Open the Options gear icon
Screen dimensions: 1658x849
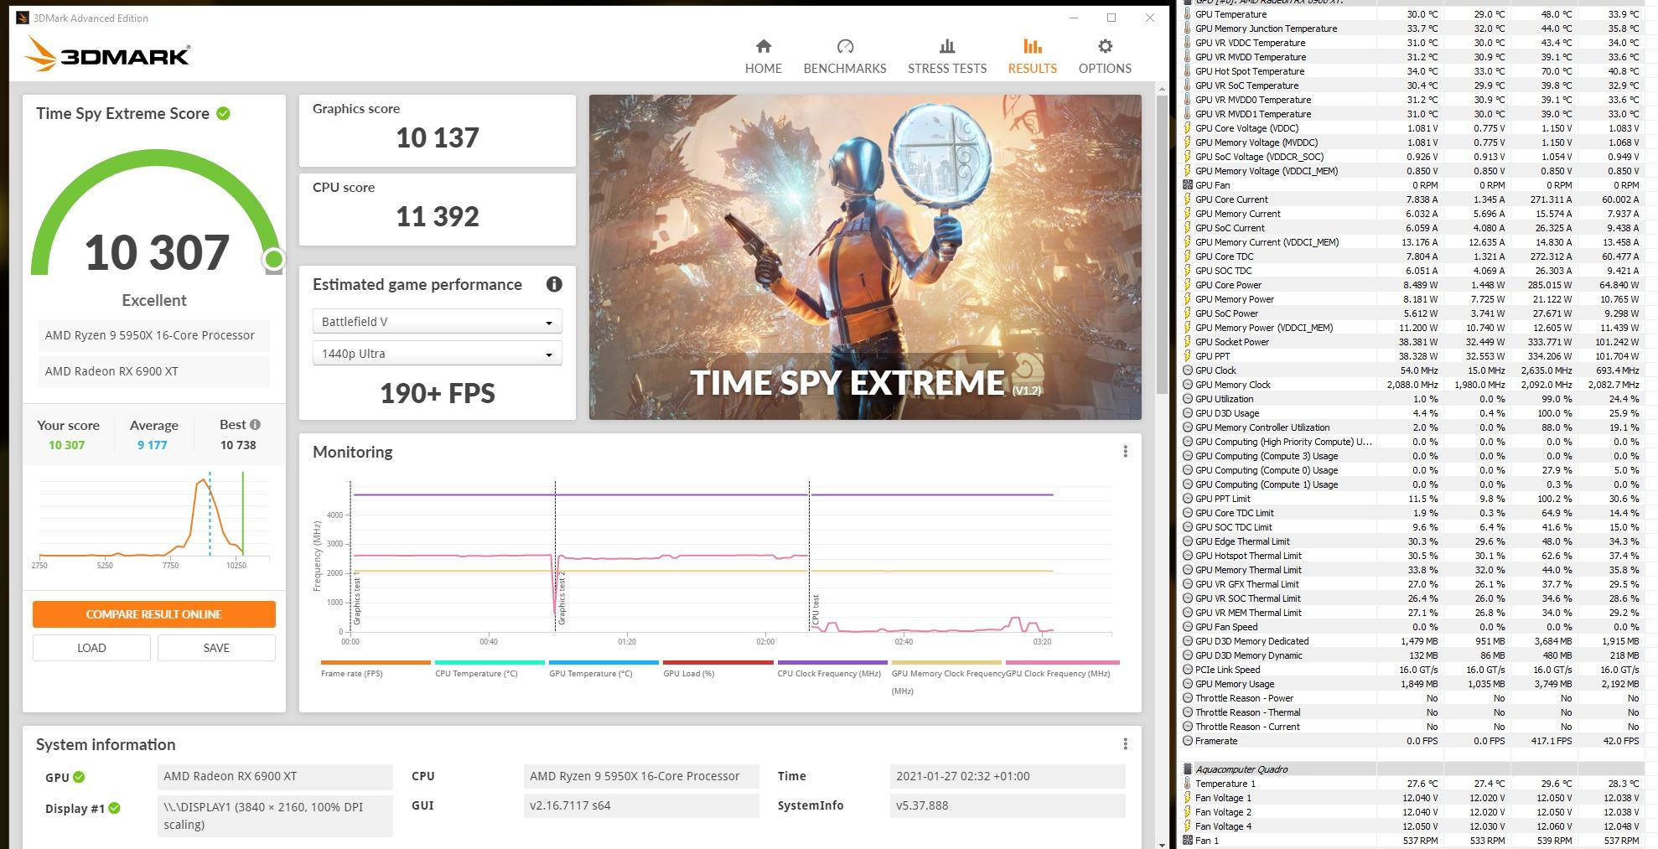tap(1105, 46)
